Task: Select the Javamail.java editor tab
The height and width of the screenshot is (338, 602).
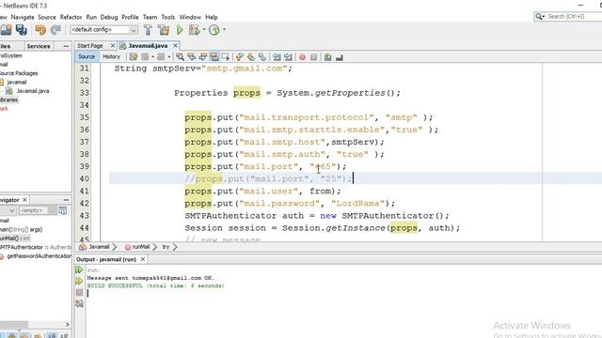Action: (x=148, y=46)
